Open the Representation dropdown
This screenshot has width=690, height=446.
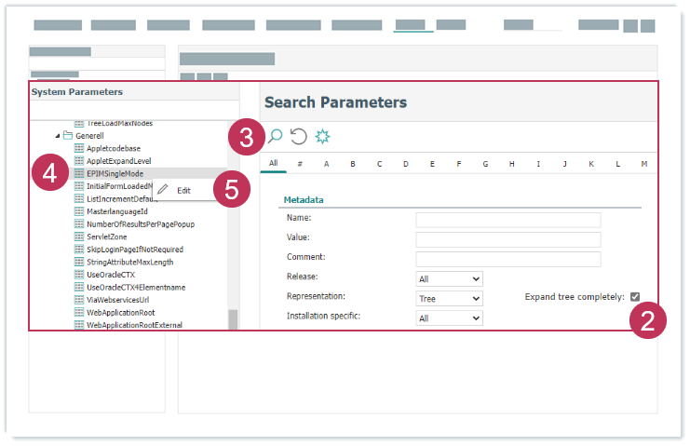(x=449, y=299)
